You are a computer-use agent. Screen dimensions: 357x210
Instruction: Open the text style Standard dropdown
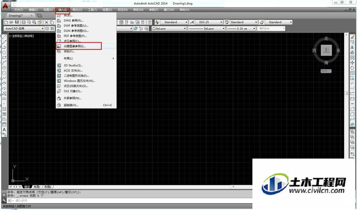coord(174,22)
